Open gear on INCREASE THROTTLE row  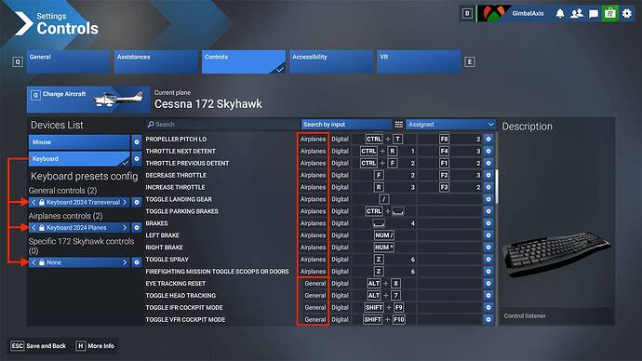pos(488,187)
